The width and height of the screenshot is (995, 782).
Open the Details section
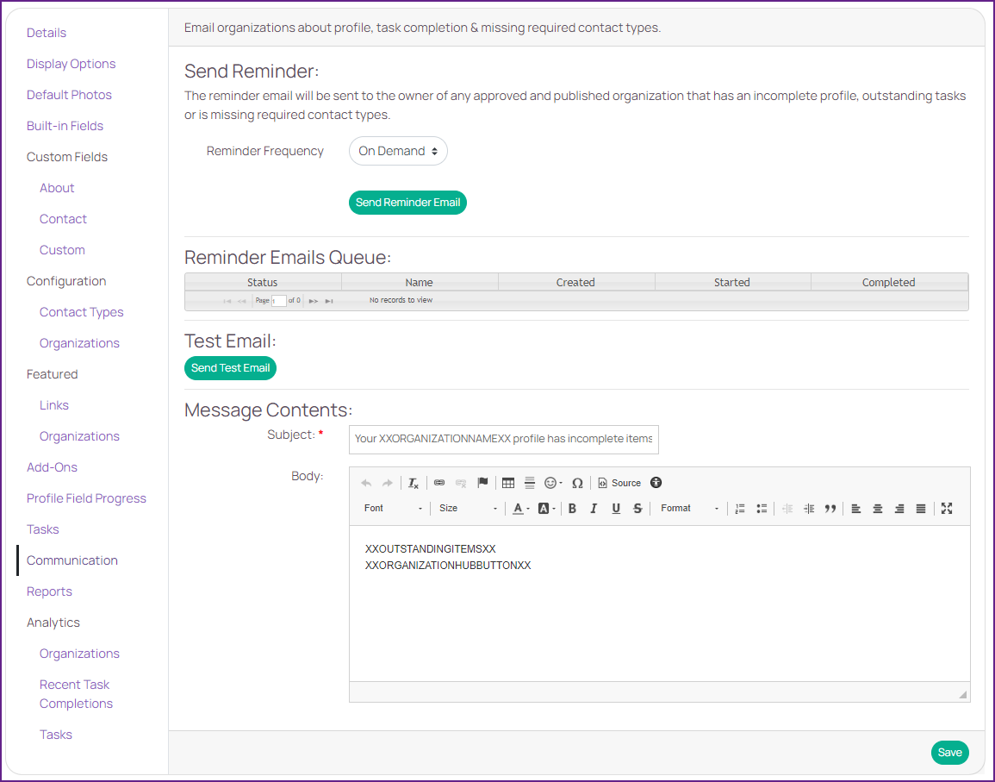[47, 33]
